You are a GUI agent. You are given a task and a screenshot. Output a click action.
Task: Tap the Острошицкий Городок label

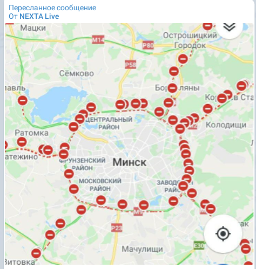coord(190,40)
